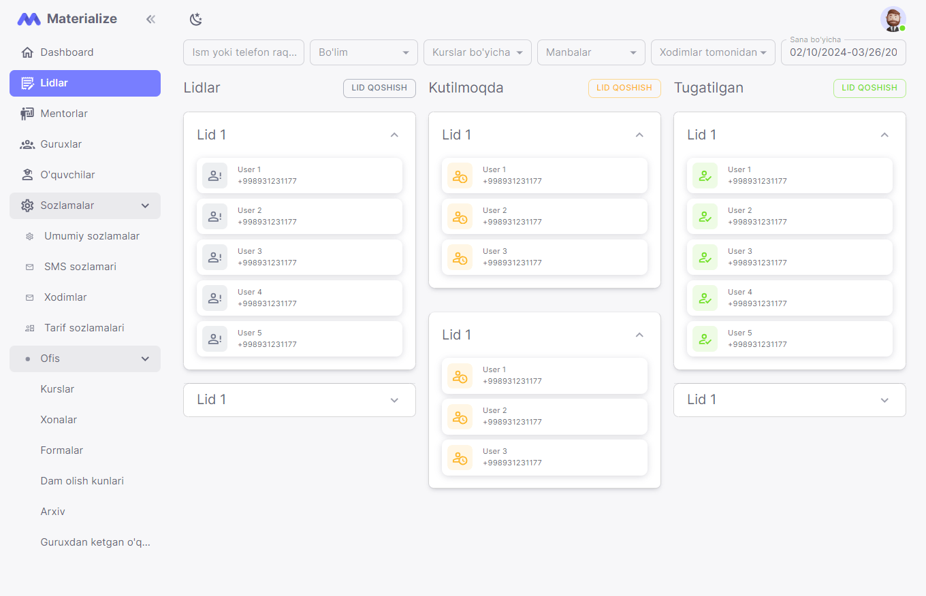Screen dimensions: 926x596
Task: Click the Materialize logo icon
Action: [29, 19]
